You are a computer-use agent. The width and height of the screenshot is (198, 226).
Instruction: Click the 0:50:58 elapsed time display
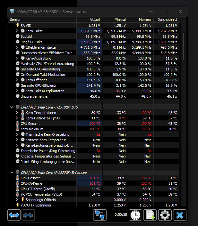pyautogui.click(x=121, y=214)
